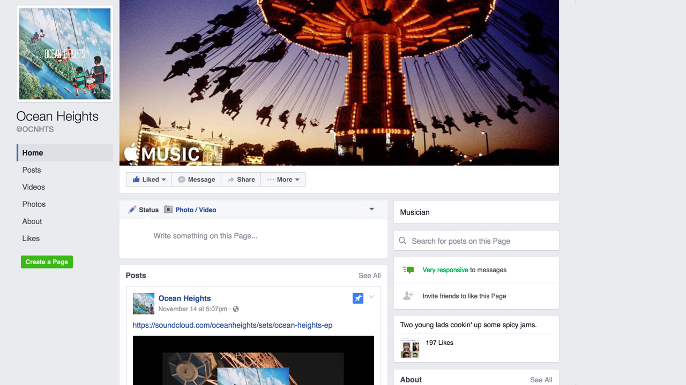
Task: Open the post's video preview thumbnail
Action: tap(253, 360)
